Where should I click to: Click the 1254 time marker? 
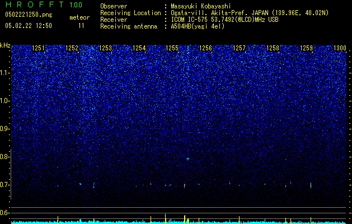(139, 48)
